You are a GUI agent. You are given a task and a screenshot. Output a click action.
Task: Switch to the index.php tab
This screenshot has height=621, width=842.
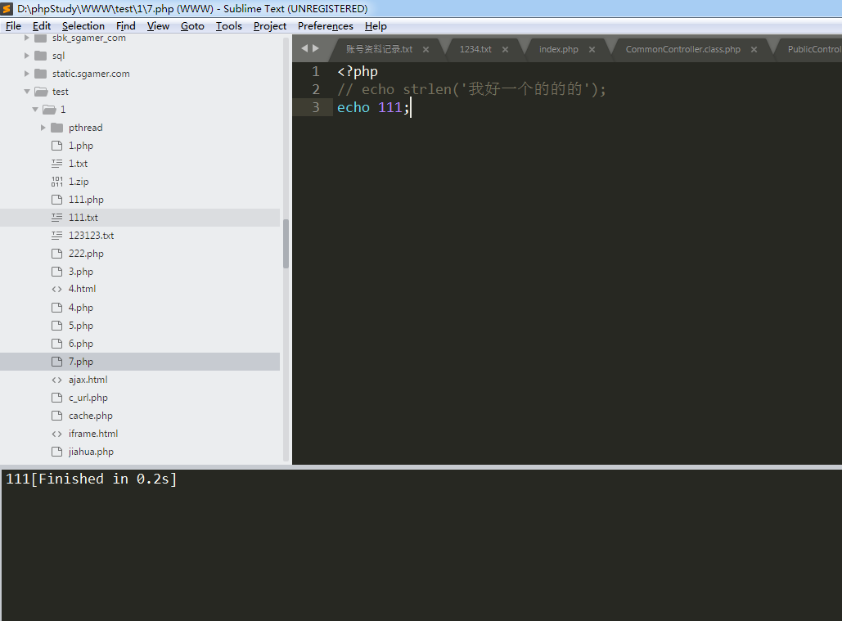pyautogui.click(x=558, y=49)
